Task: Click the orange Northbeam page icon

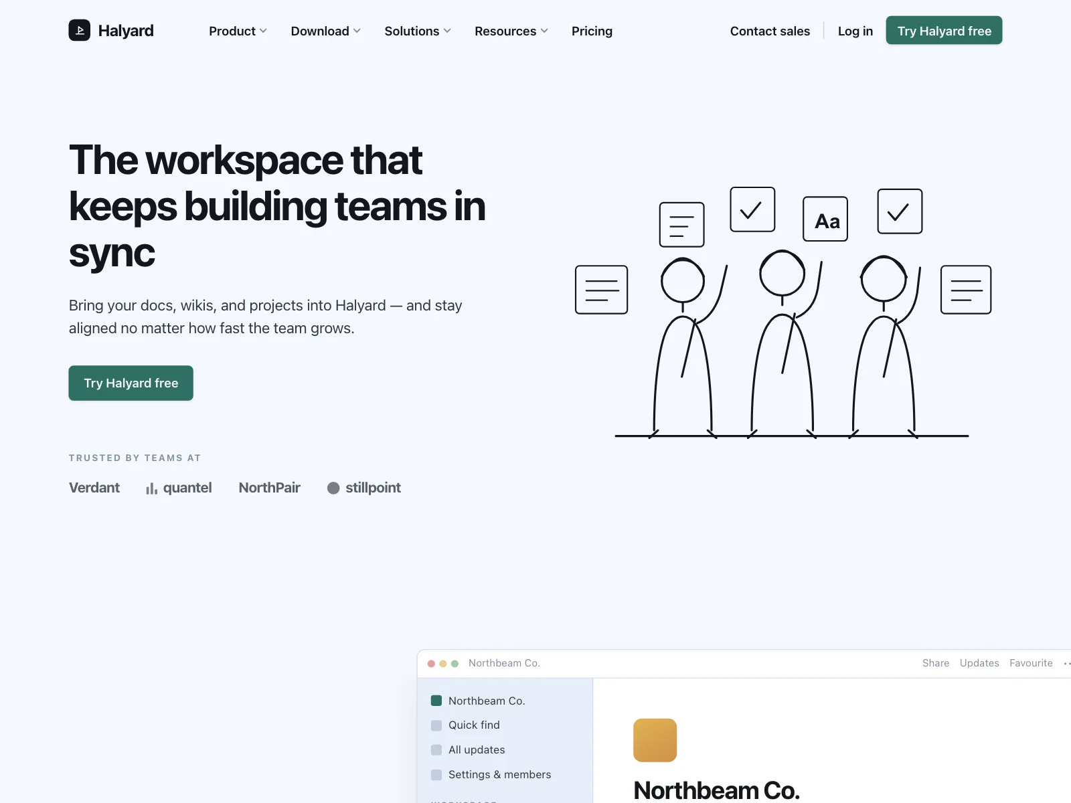Action: [655, 740]
